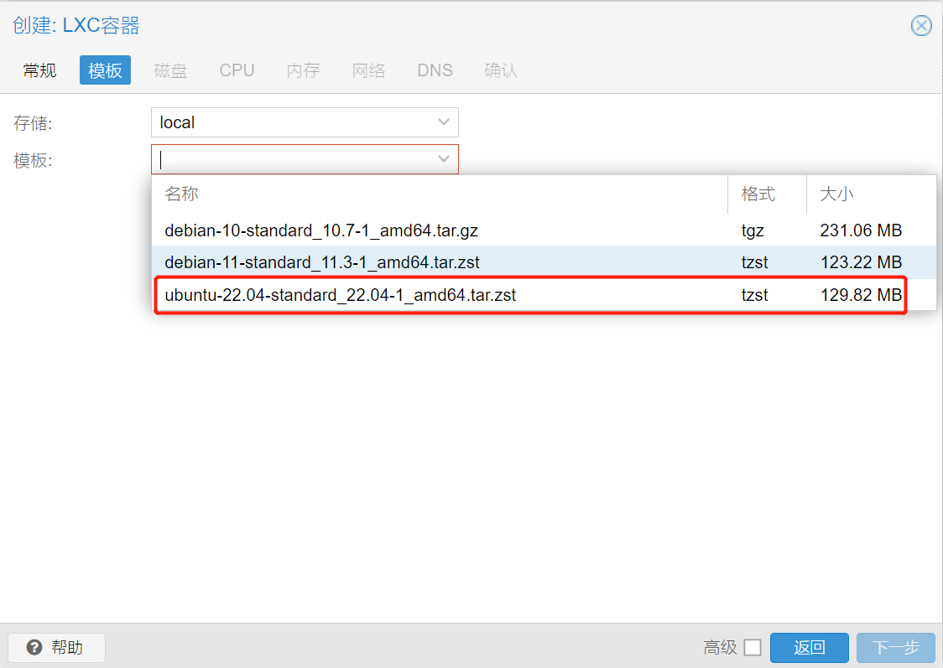Image resolution: width=943 pixels, height=668 pixels.
Task: Choose the debian-10-standard template
Action: point(321,230)
